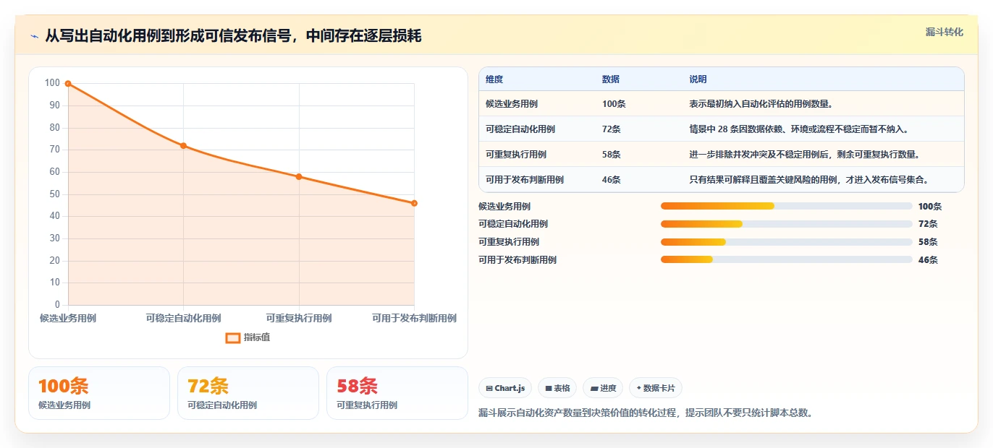Image resolution: width=993 pixels, height=448 pixels.
Task: Click the 72条 data card
Action: [x=248, y=393]
